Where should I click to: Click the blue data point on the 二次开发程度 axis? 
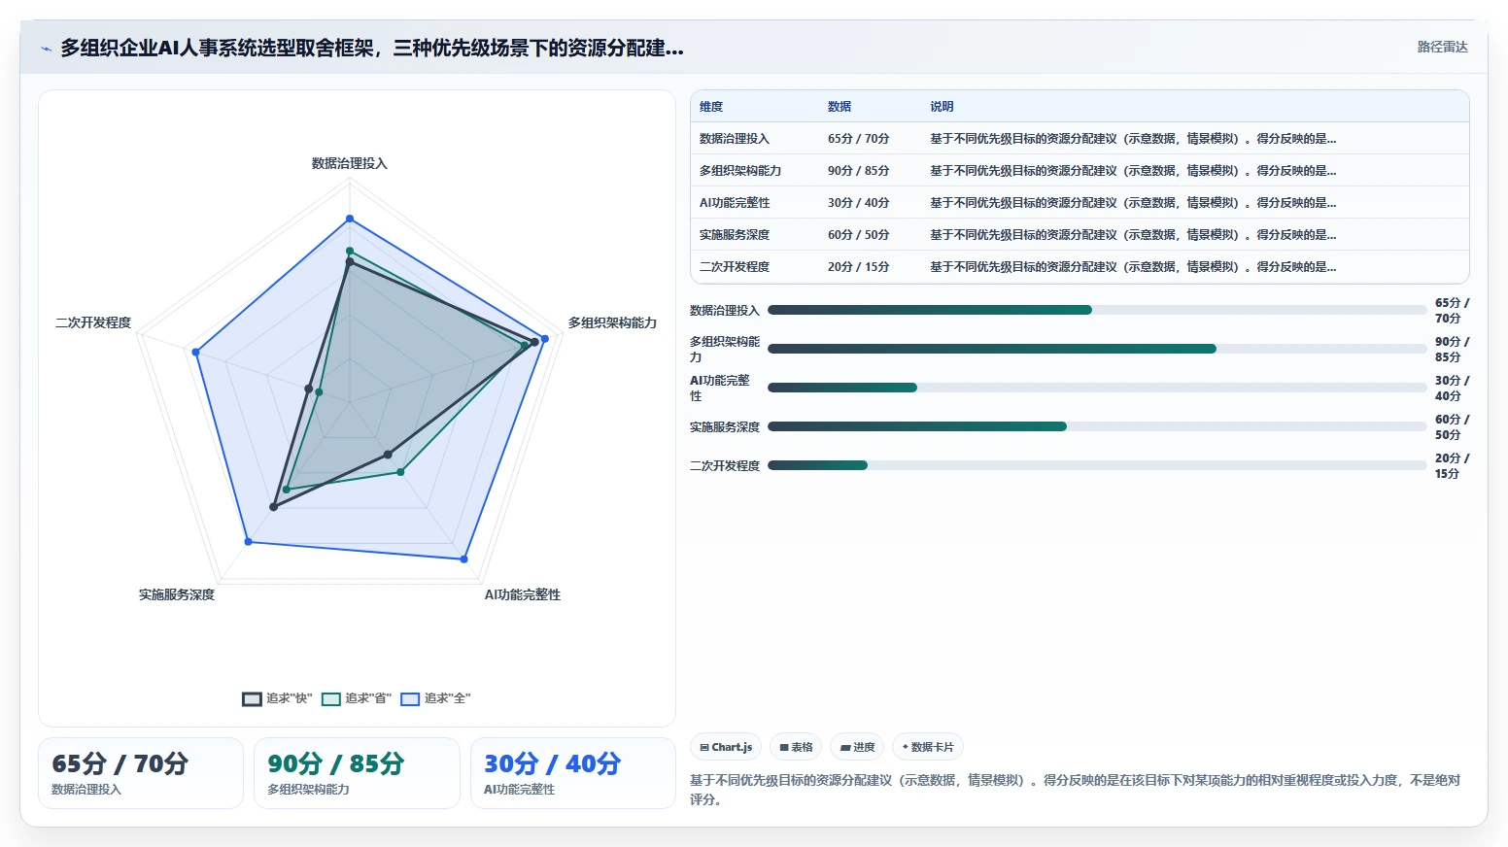pyautogui.click(x=195, y=352)
